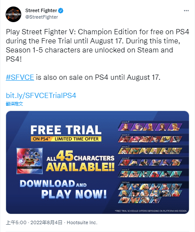Open the Street Fighter profile avatar

pos(13,14)
